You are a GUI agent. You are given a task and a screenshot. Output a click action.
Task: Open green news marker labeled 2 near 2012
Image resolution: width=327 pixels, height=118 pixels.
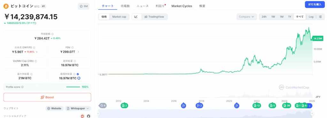pos(124,106)
